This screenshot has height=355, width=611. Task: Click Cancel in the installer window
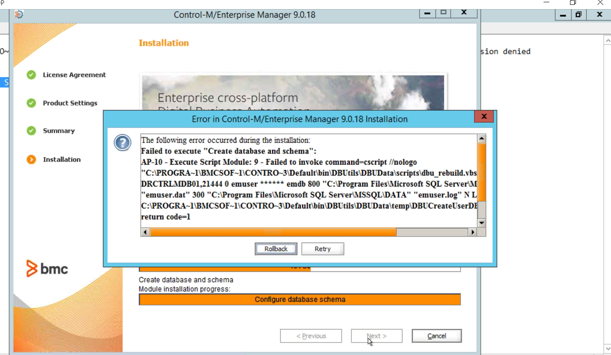point(437,336)
